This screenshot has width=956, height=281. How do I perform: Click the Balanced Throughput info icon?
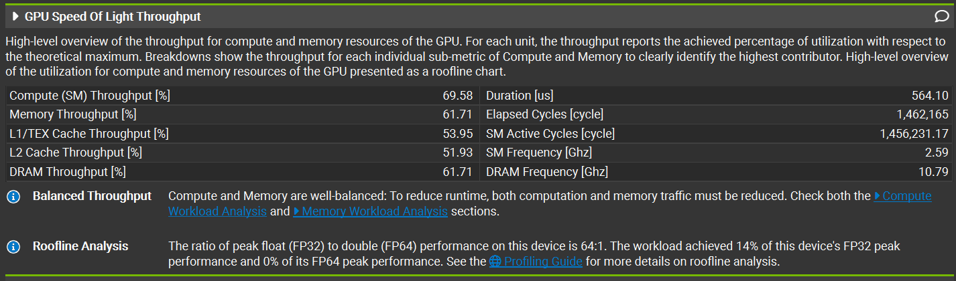pos(13,197)
